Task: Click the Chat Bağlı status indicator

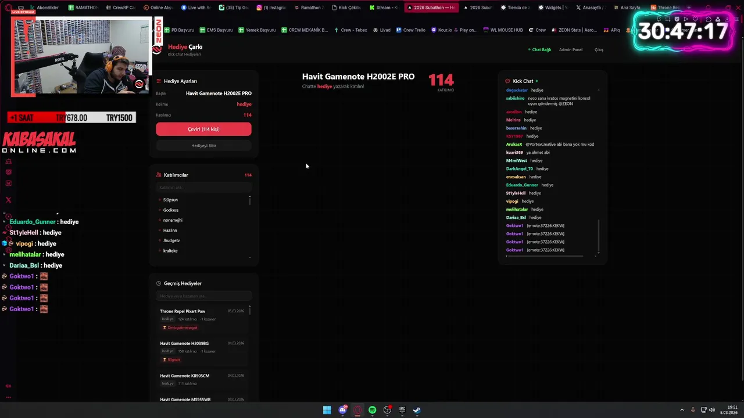Action: tap(539, 50)
